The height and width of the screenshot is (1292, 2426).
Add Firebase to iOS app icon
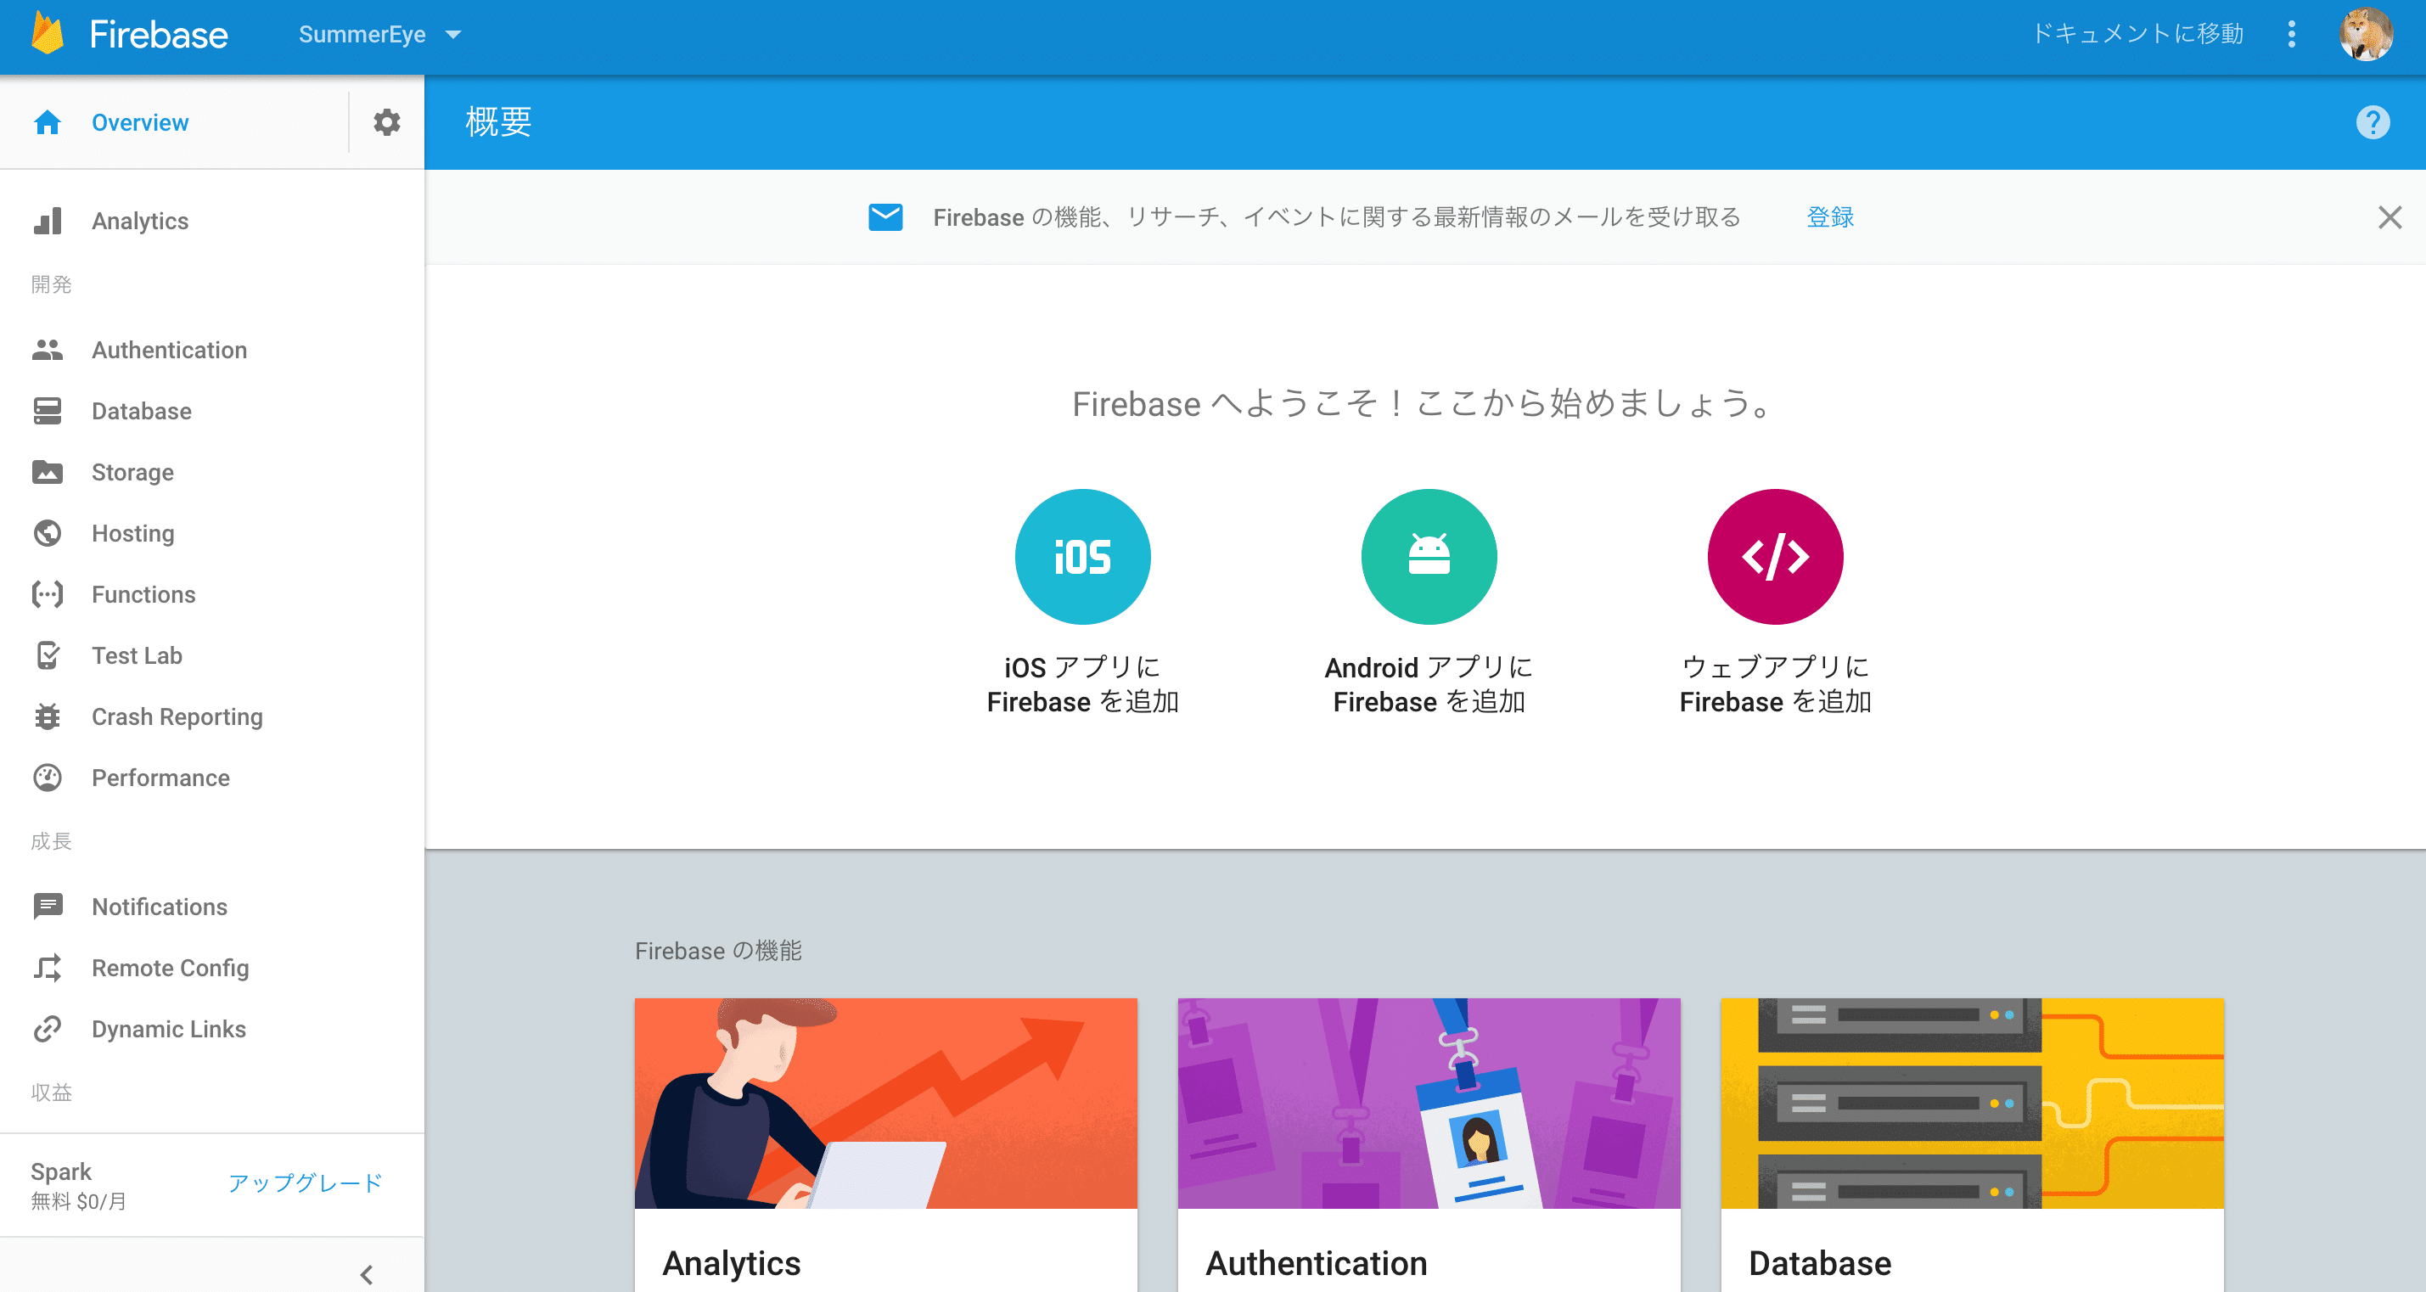1083,557
